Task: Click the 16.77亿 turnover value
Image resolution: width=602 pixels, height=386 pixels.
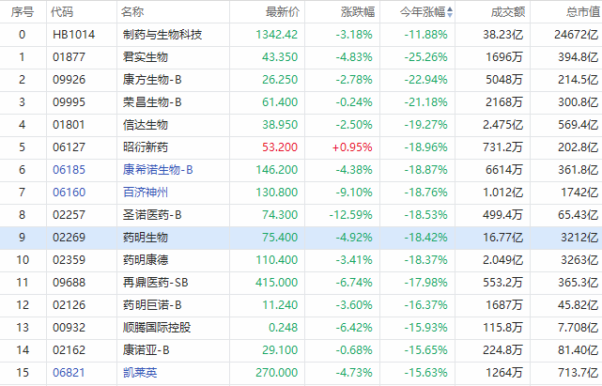Action: pos(503,238)
